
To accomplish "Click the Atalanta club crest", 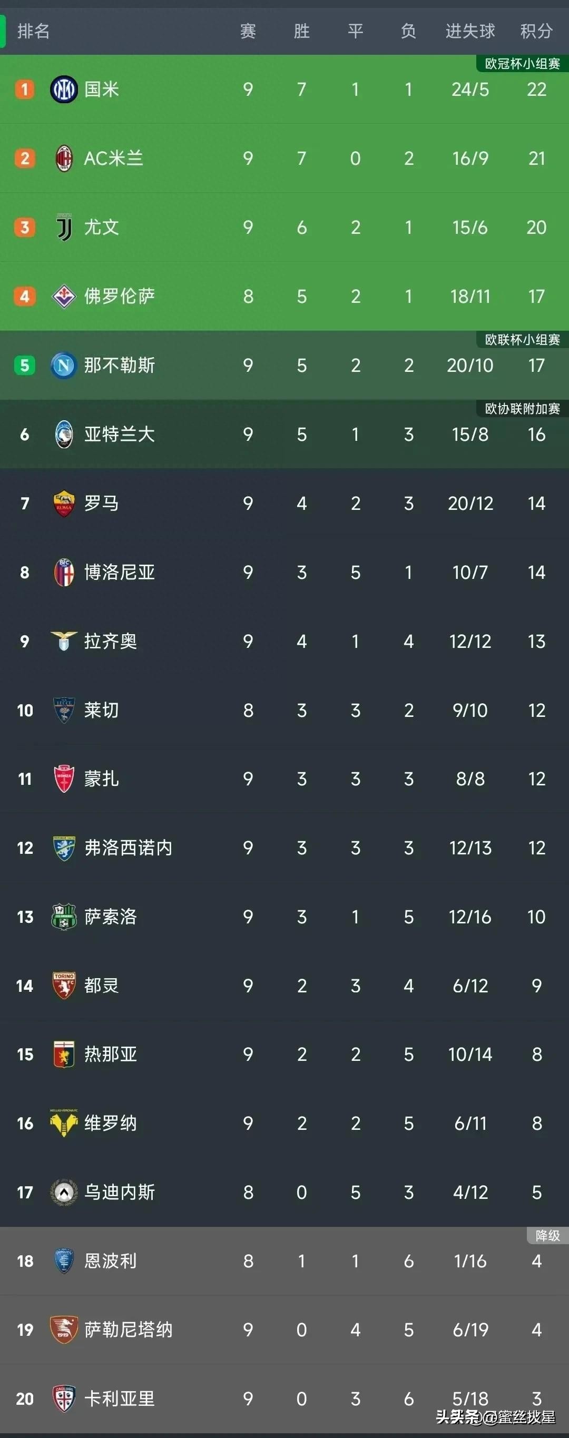I will [x=64, y=435].
